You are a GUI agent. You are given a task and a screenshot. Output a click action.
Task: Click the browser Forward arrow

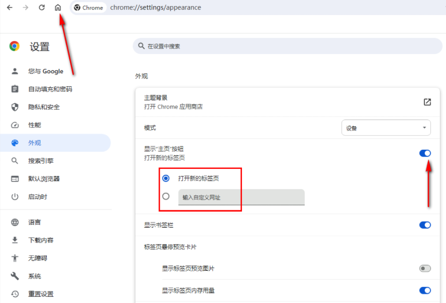[x=25, y=7]
